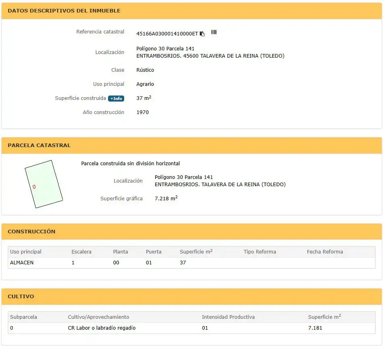This screenshot has width=383, height=347.
Task: Click the built surface value '37 m²'
Action: pyautogui.click(x=144, y=98)
